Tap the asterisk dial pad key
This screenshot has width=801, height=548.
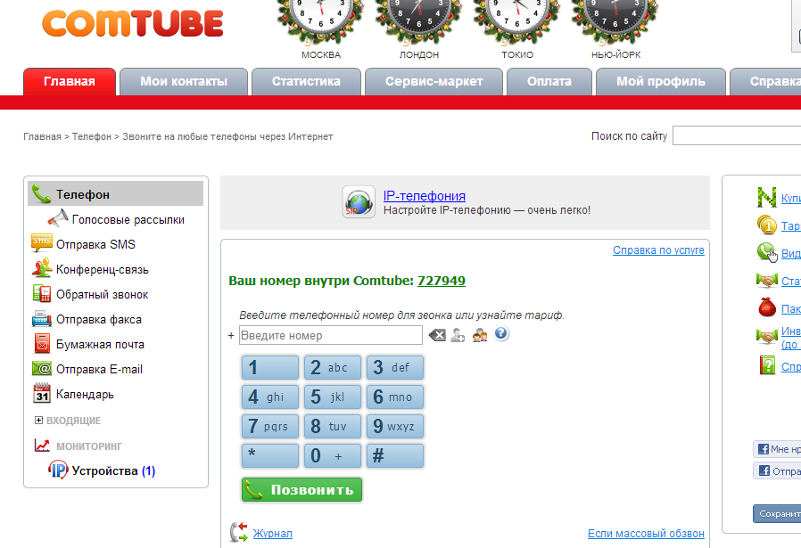pyautogui.click(x=270, y=455)
